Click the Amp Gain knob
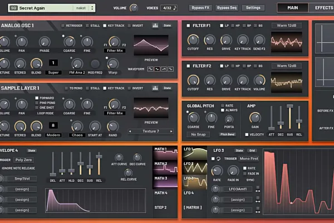The image size is (334, 223). point(255,118)
